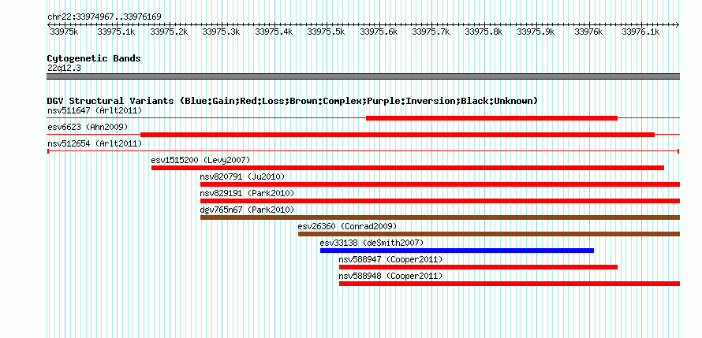Click the esv26360 brown complex bar
The height and width of the screenshot is (338, 702).
pyautogui.click(x=489, y=234)
